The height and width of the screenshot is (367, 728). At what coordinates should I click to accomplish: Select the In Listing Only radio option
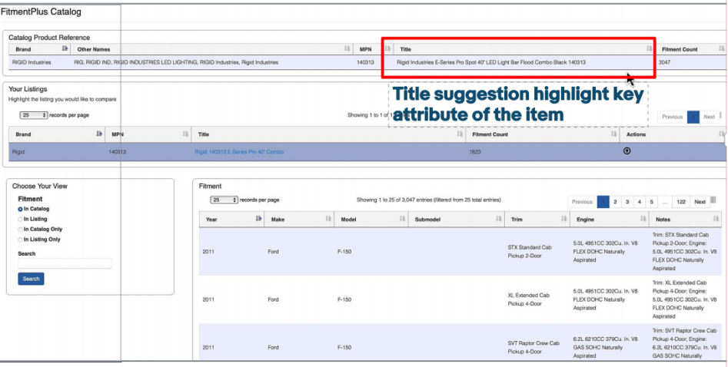pos(21,240)
